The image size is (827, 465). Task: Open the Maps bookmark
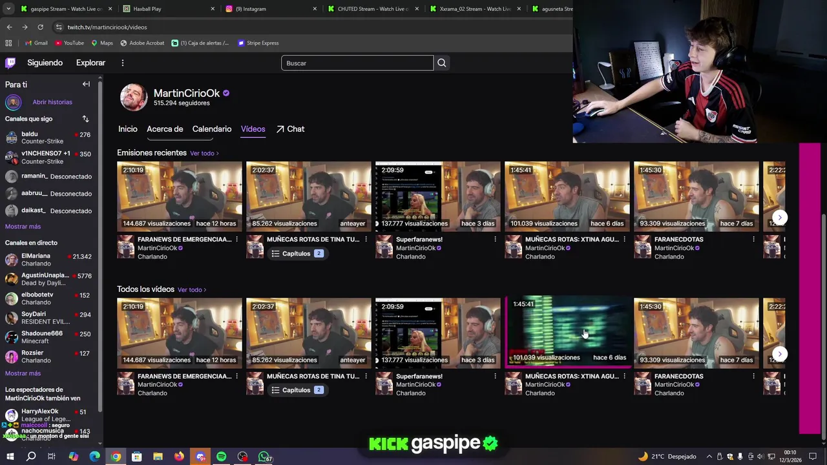[x=102, y=43]
